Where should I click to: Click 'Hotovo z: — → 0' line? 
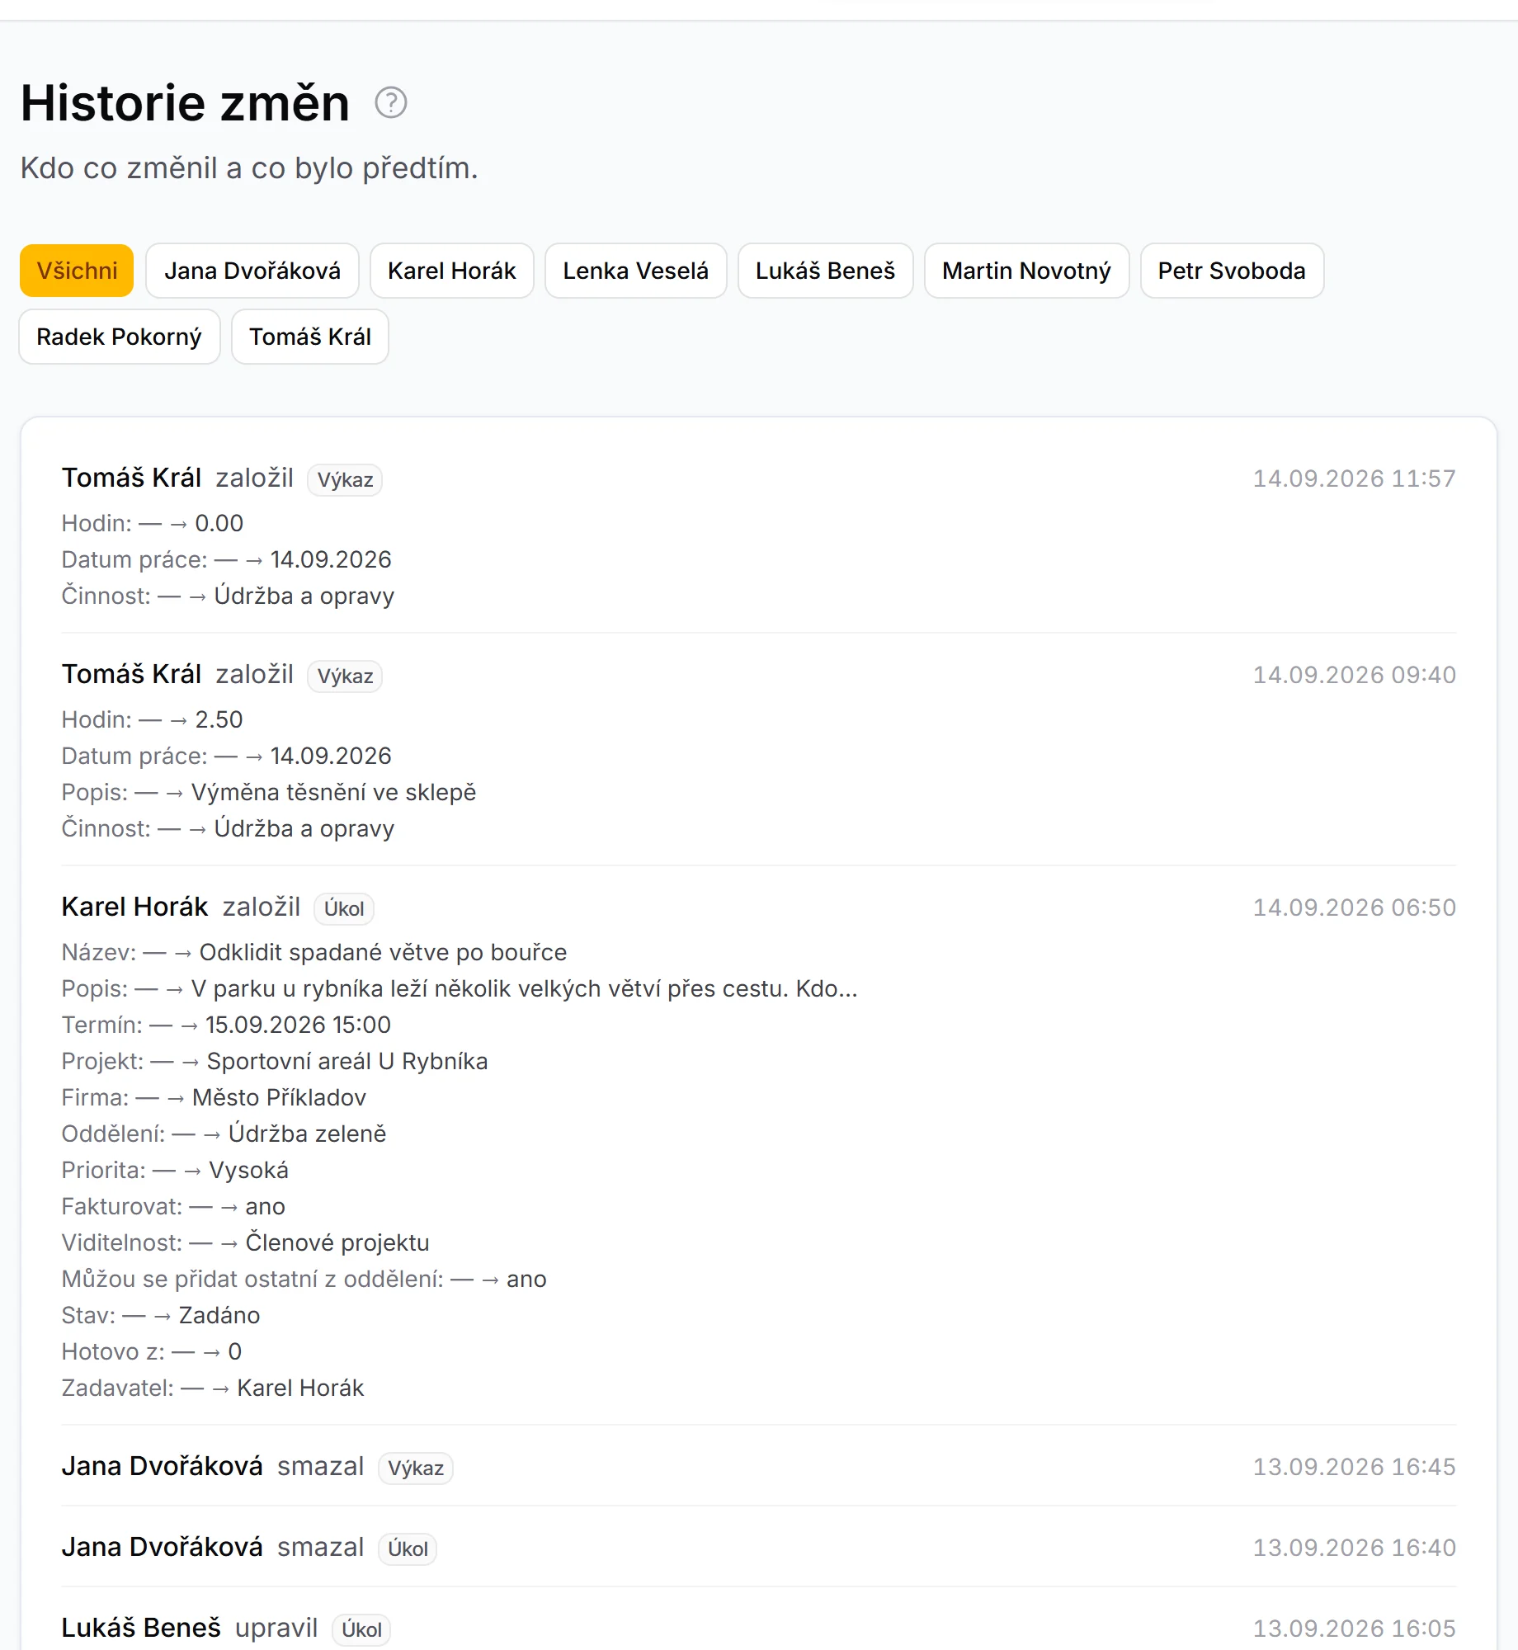click(x=152, y=1351)
